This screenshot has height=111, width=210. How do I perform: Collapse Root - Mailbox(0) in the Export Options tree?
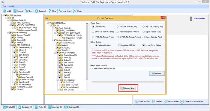[x=52, y=40]
